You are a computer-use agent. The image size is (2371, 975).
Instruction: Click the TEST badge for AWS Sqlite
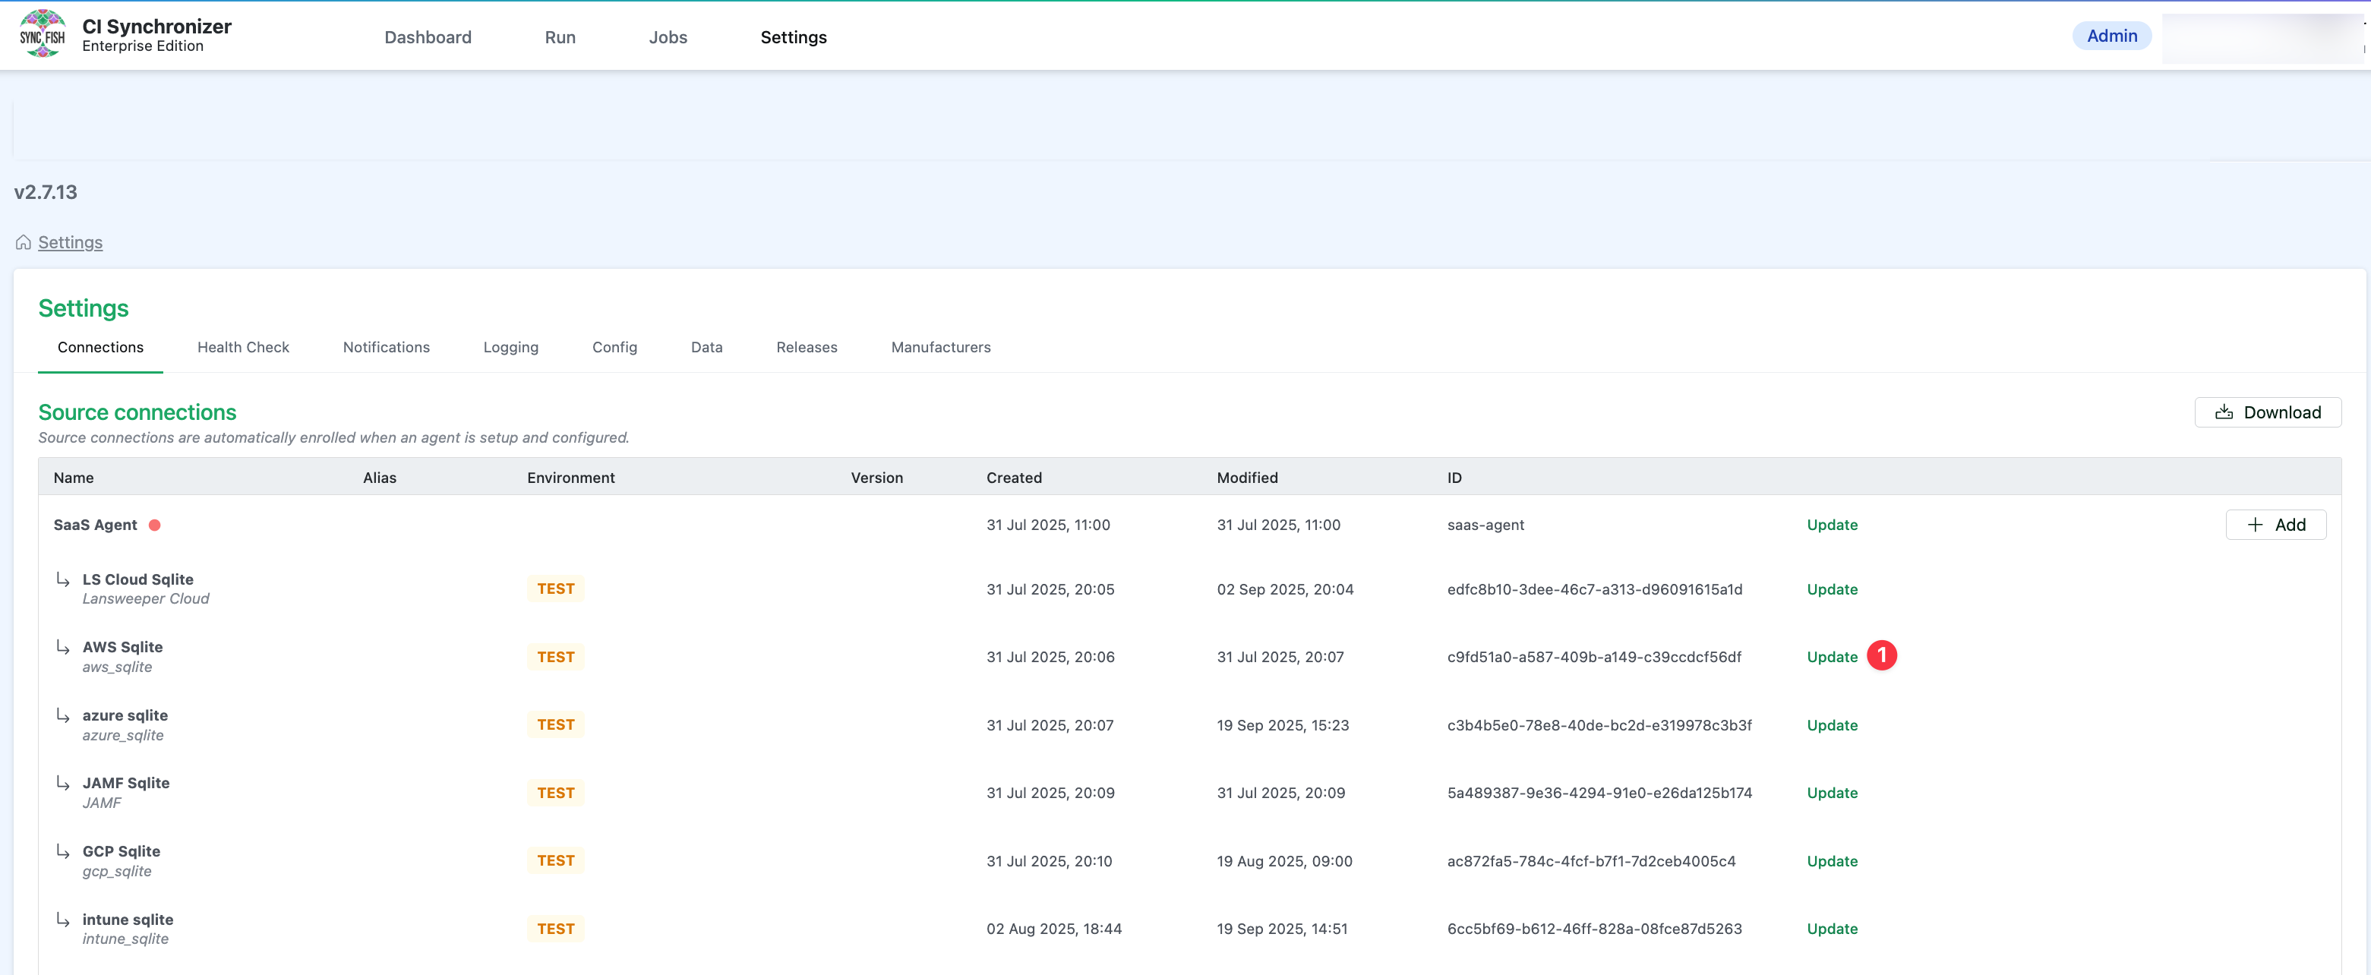tap(556, 656)
